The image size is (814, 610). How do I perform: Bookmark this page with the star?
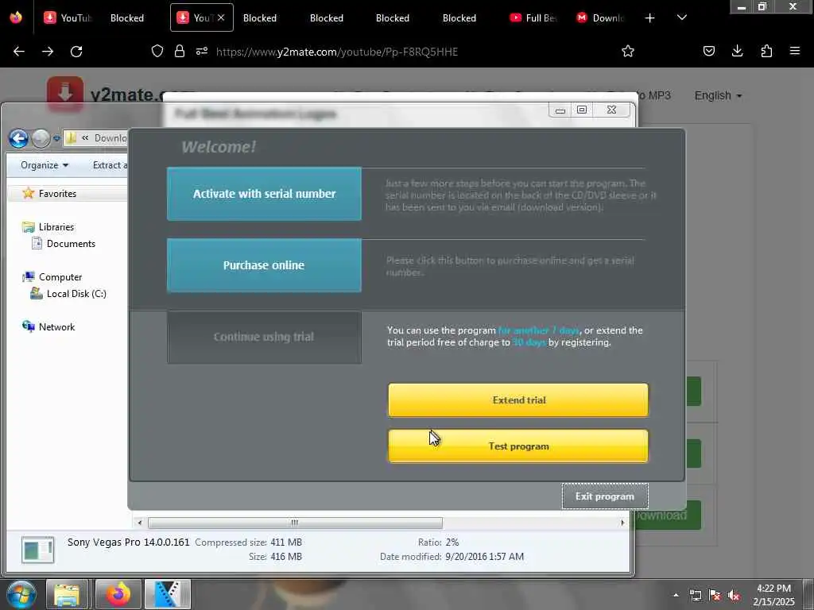point(628,51)
